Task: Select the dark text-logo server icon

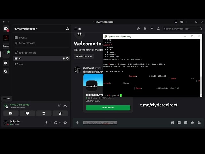Action: pyautogui.click(x=6, y=46)
